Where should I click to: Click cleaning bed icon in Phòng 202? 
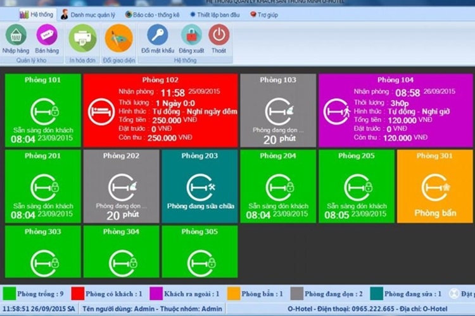click(123, 188)
